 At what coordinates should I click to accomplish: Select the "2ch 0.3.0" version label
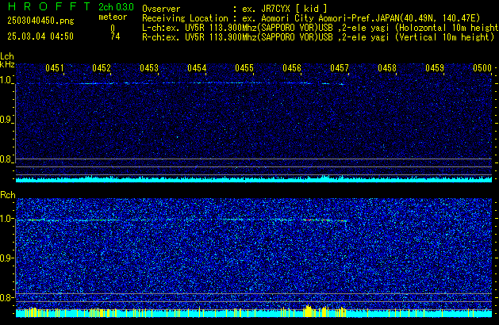coord(116,7)
